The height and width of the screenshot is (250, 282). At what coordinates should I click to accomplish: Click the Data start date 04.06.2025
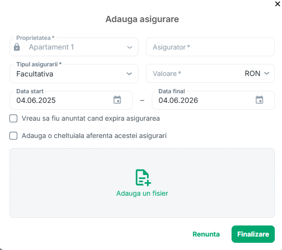click(36, 100)
